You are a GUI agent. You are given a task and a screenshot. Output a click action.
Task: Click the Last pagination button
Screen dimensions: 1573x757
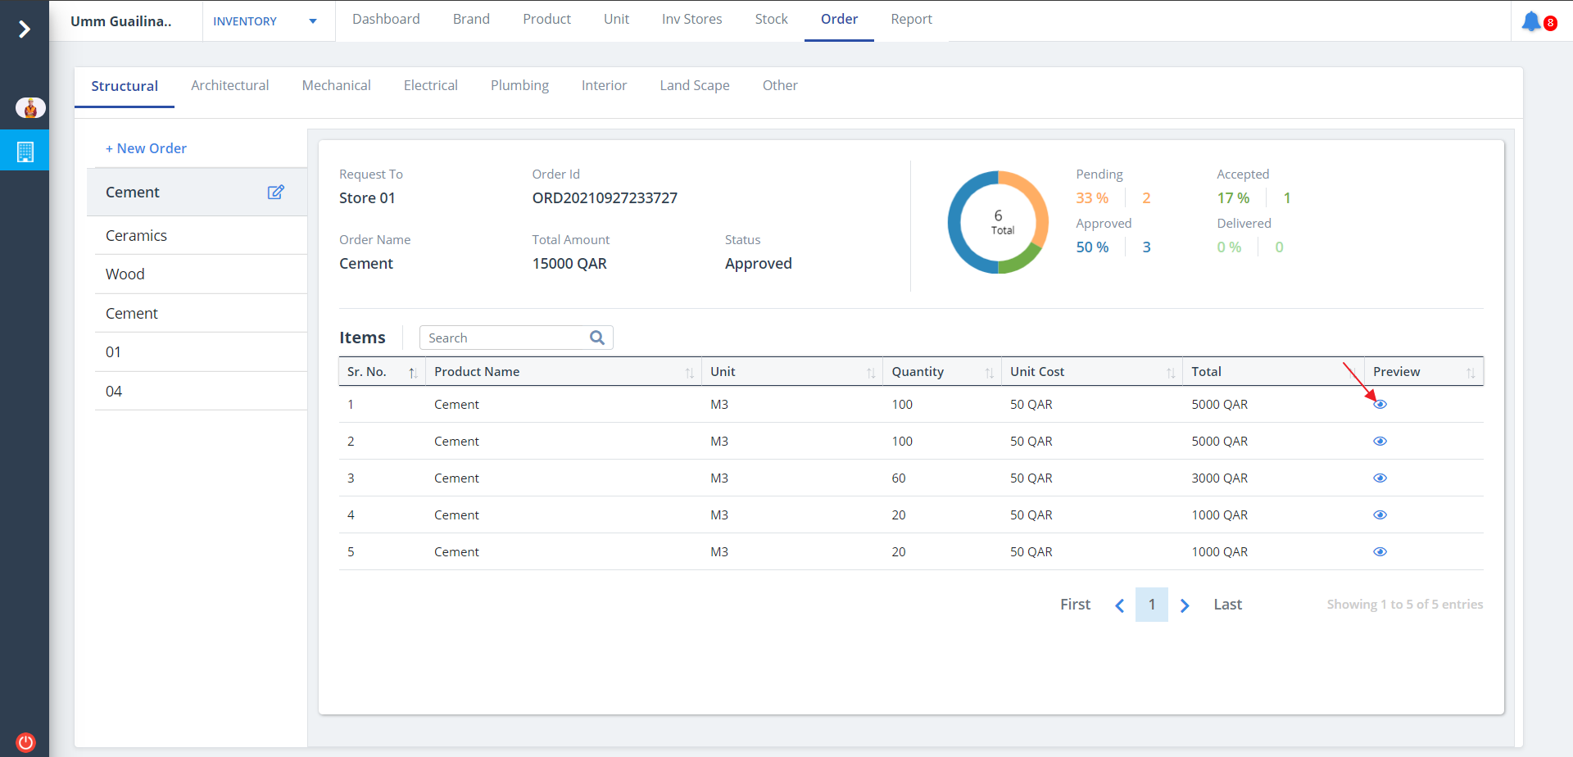1227,605
